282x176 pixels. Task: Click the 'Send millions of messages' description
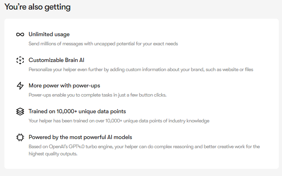click(103, 44)
